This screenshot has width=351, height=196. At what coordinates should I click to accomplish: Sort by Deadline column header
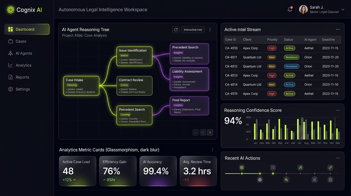click(x=328, y=40)
